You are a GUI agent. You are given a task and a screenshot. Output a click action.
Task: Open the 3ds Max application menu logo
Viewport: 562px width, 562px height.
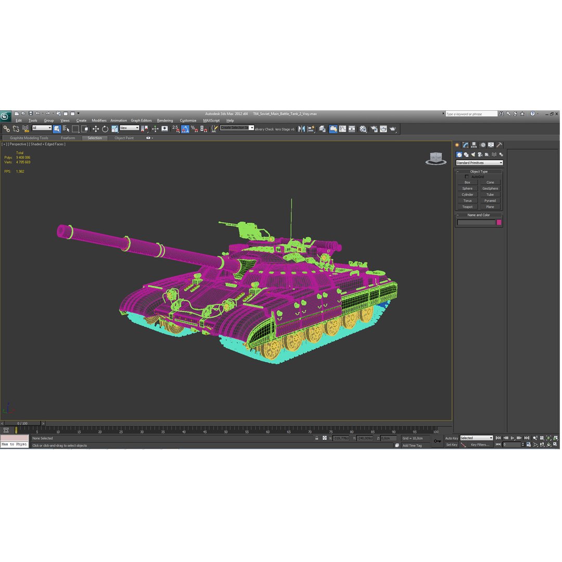pyautogui.click(x=5, y=116)
